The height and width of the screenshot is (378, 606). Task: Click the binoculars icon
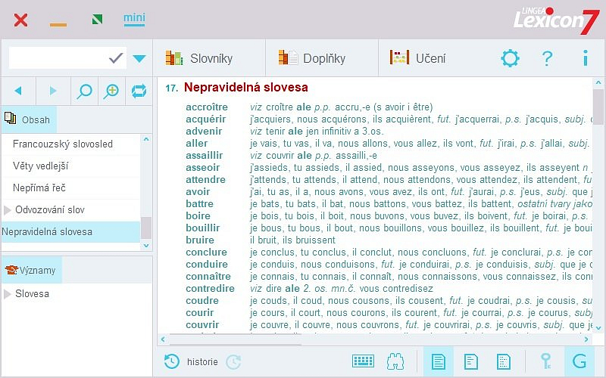tap(395, 361)
